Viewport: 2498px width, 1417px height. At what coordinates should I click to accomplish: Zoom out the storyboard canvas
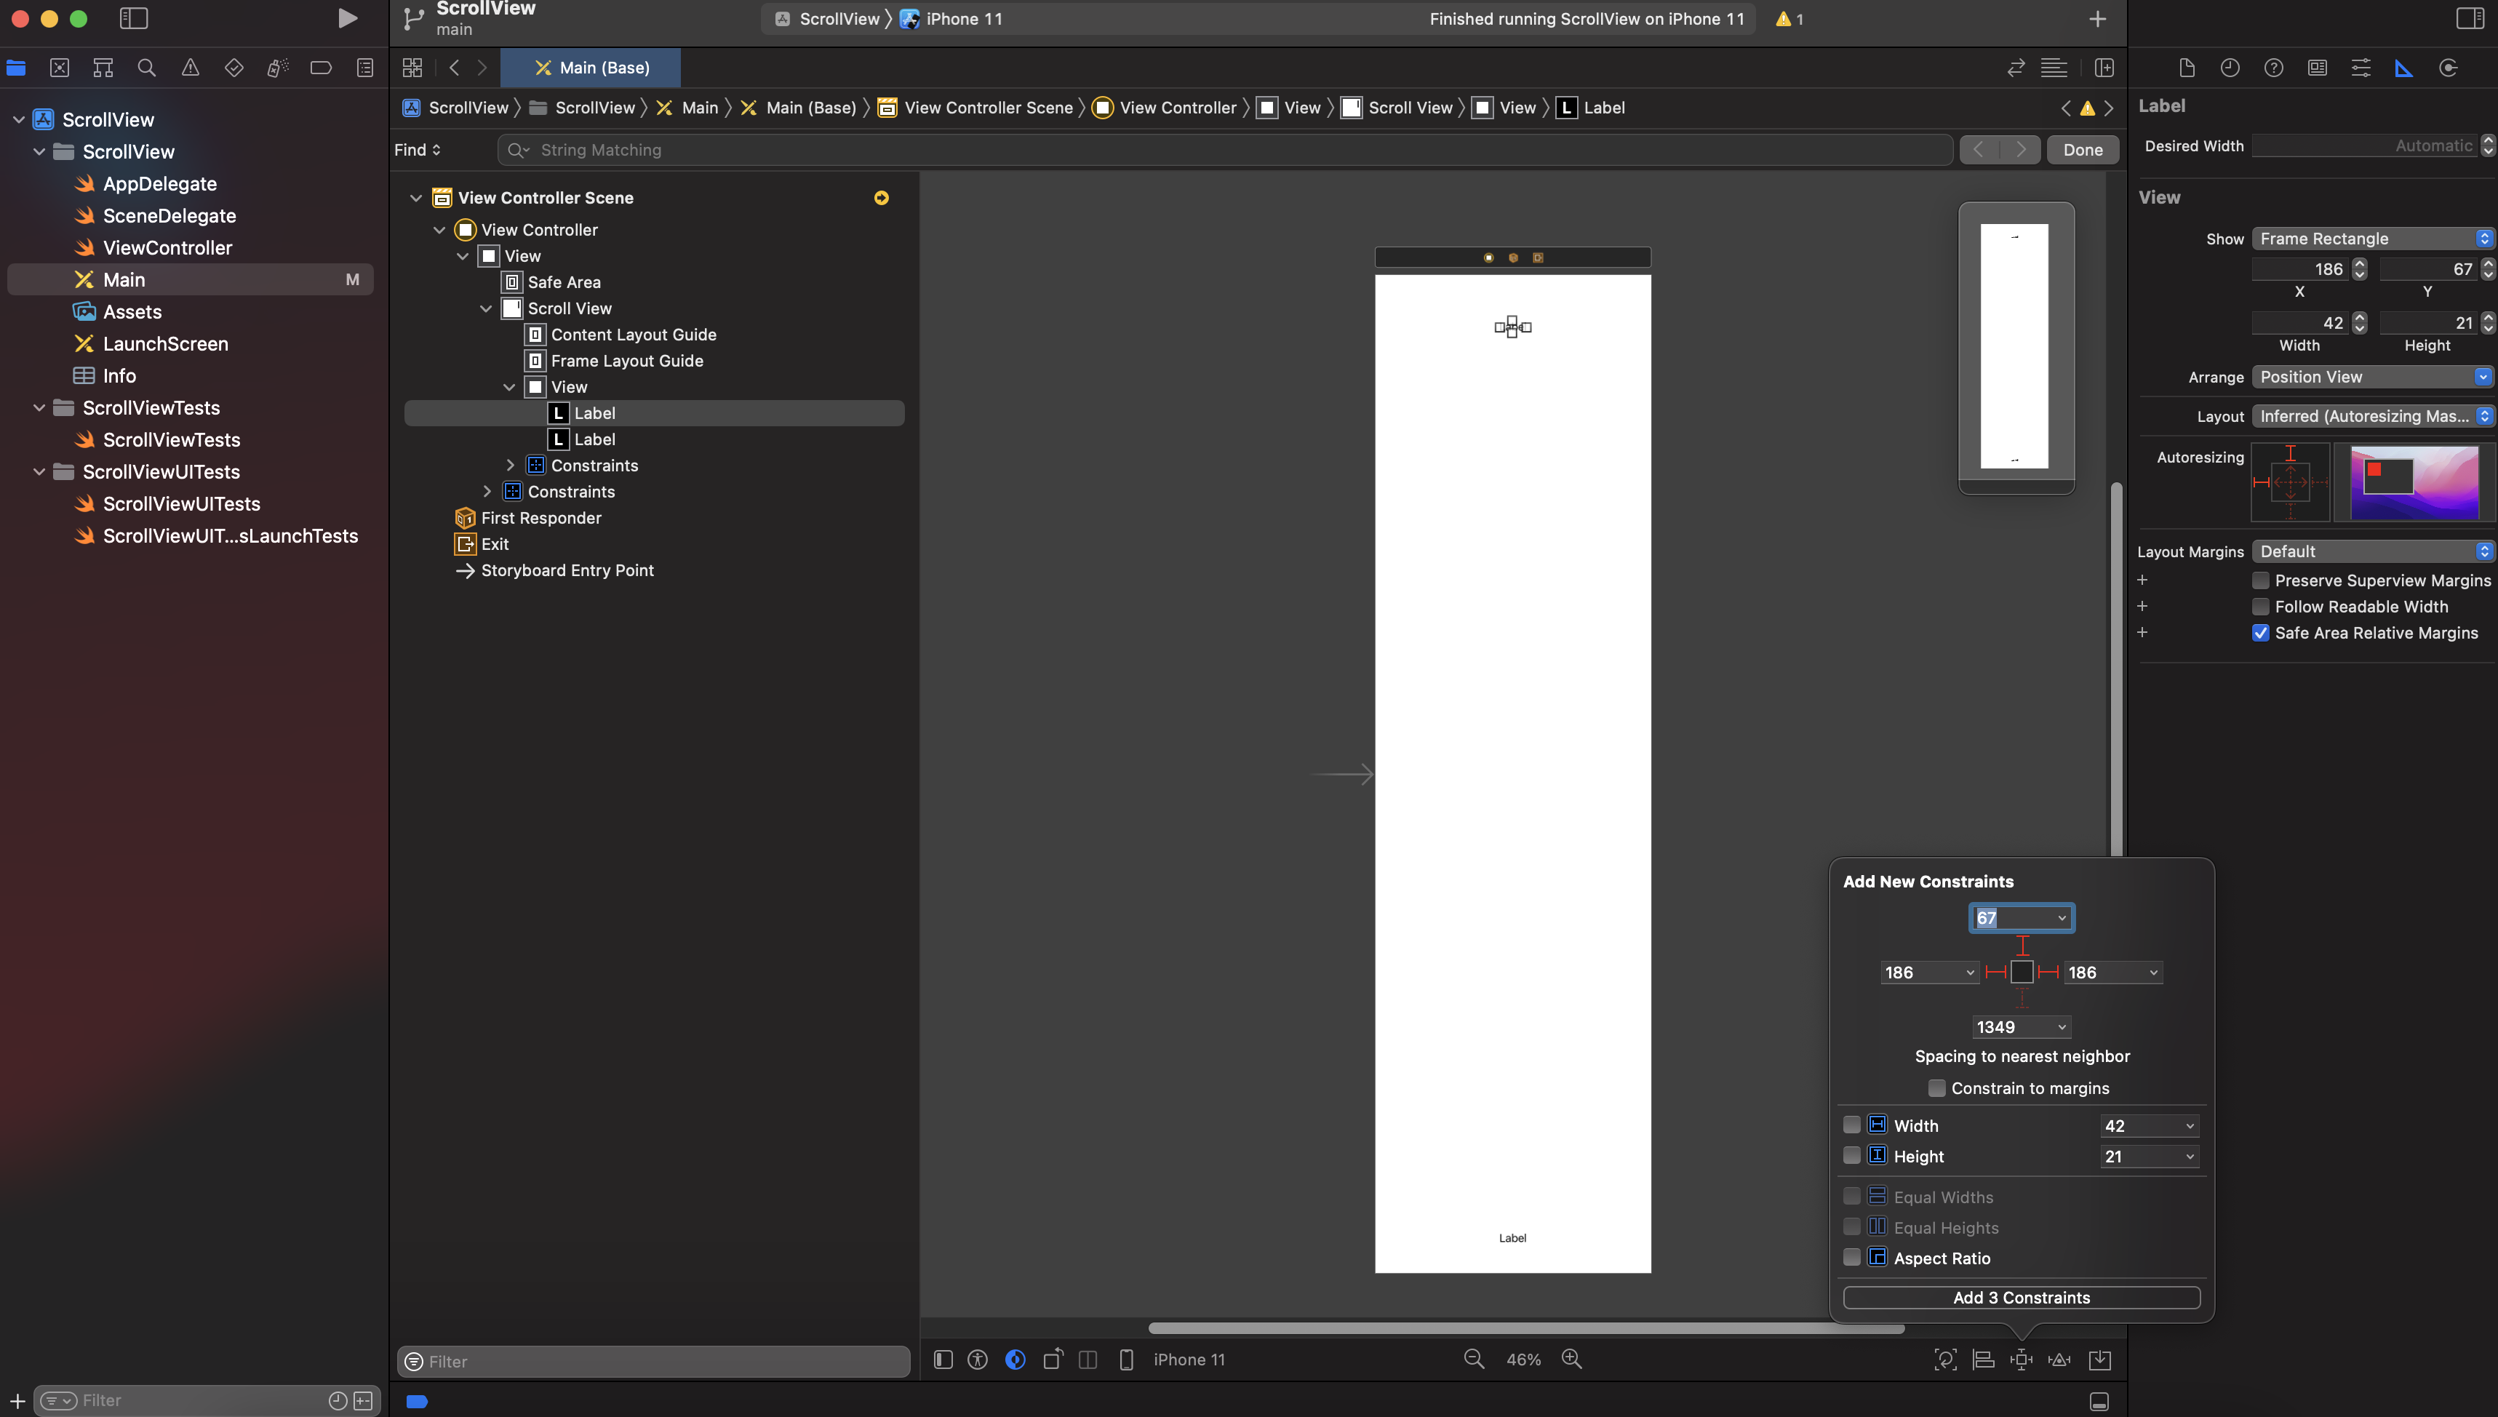1473,1359
